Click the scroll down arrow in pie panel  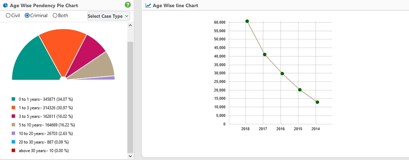click(x=130, y=156)
